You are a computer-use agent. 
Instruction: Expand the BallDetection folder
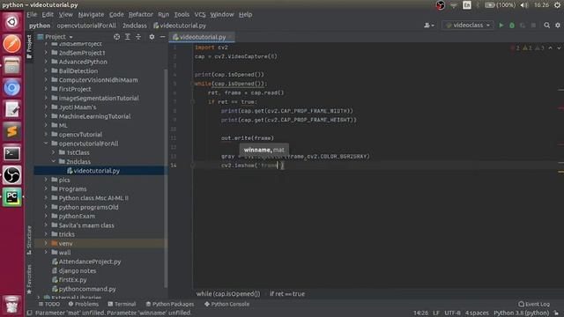point(46,70)
